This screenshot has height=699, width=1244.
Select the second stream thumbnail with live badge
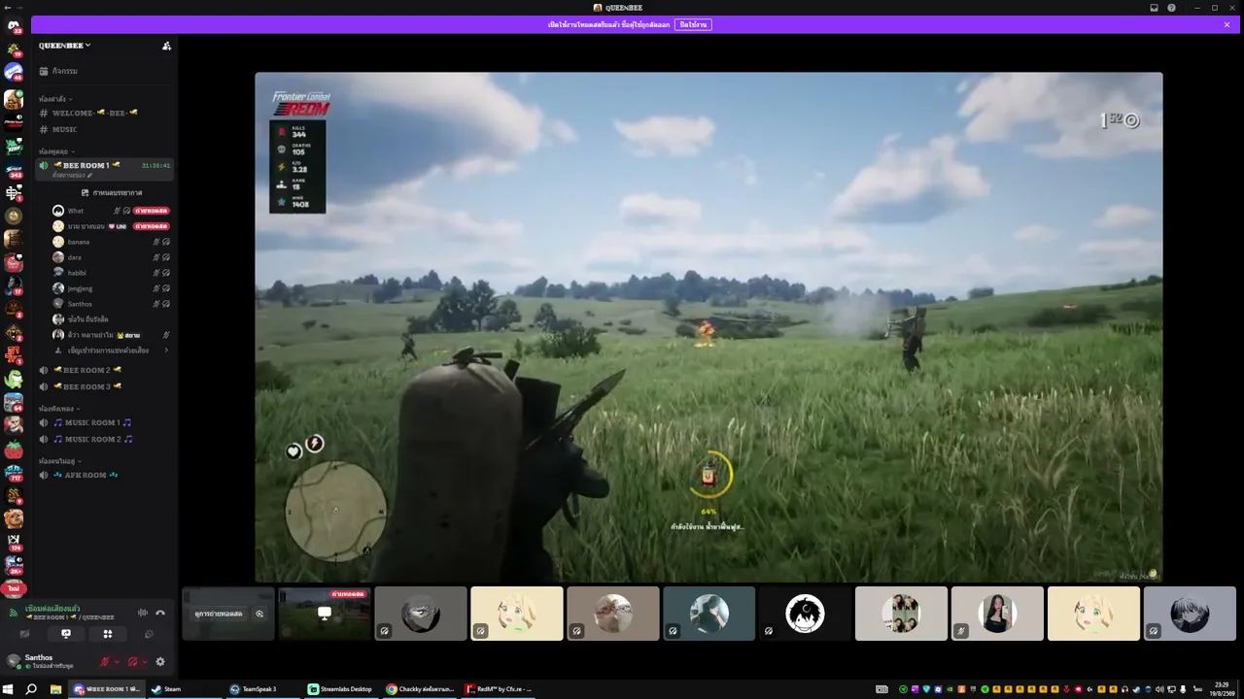(325, 614)
